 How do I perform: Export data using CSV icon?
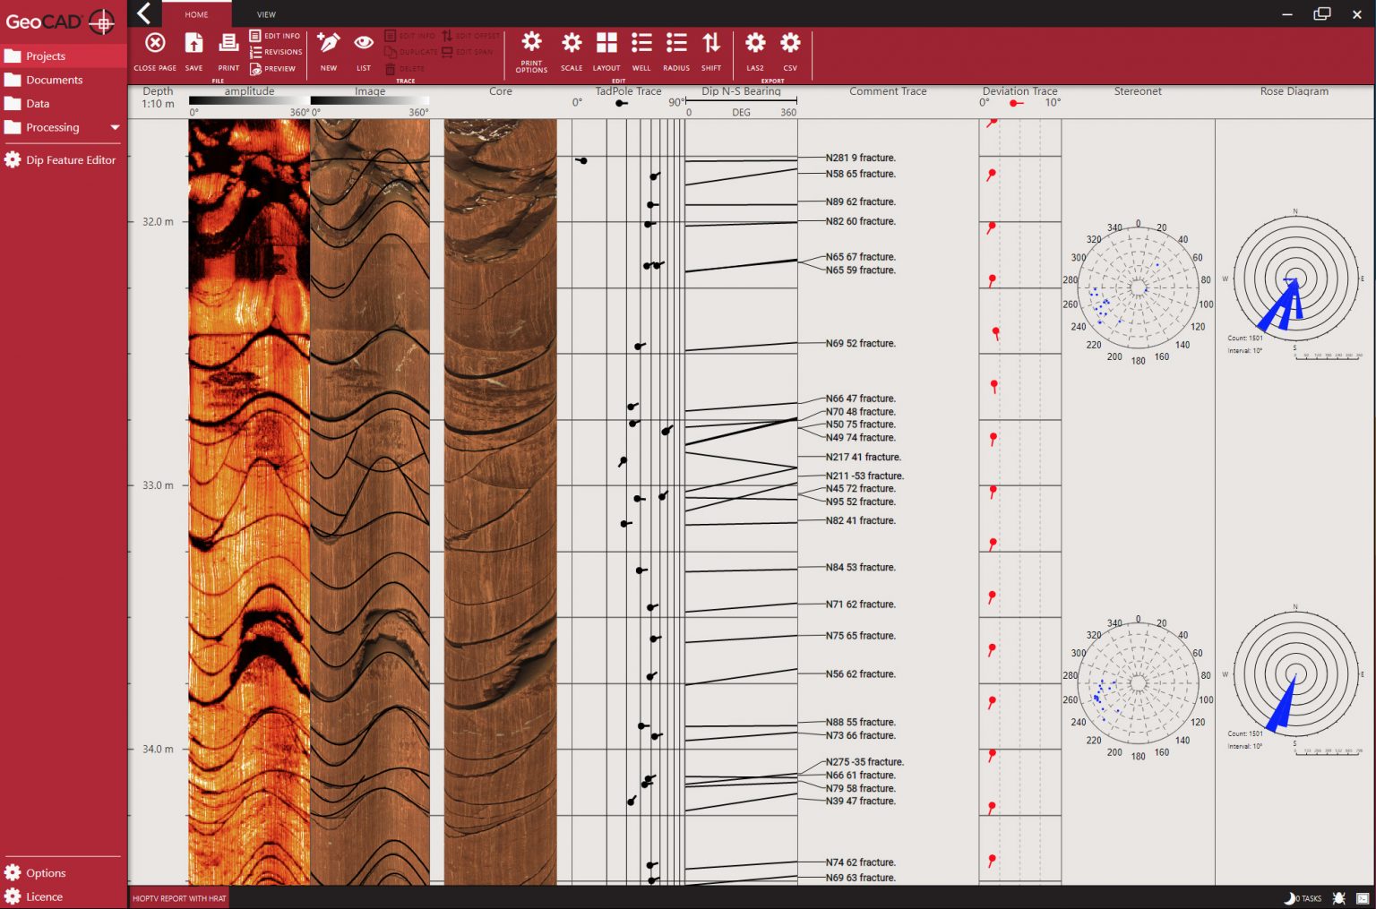[x=790, y=44]
